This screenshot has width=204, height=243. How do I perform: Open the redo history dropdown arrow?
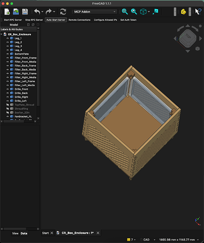(x=54, y=12)
